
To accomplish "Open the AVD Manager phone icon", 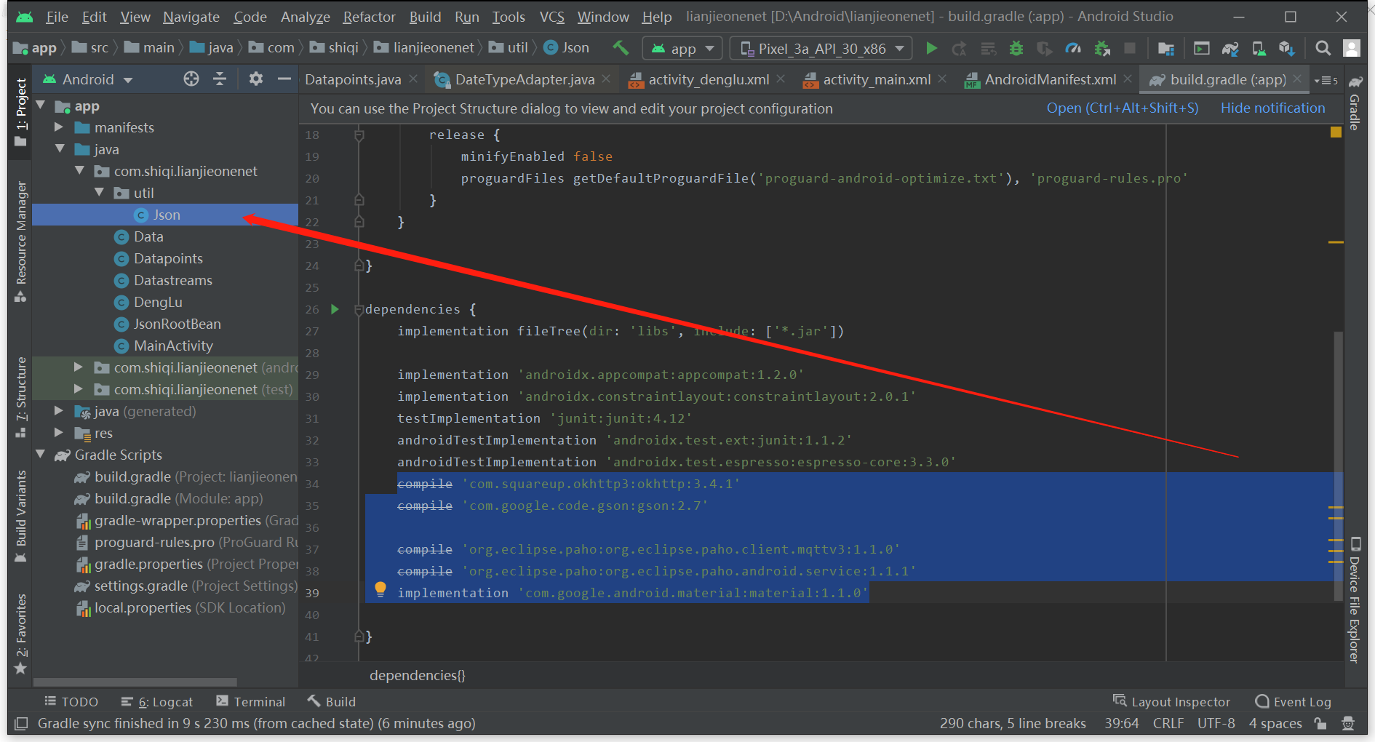I will (x=1258, y=48).
